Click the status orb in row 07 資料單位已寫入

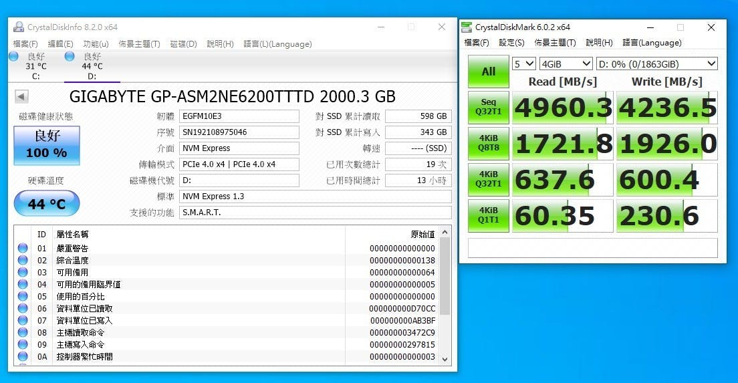[x=23, y=320]
